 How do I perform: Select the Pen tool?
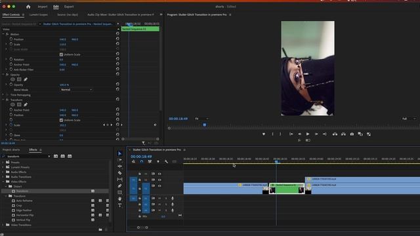[x=119, y=186]
